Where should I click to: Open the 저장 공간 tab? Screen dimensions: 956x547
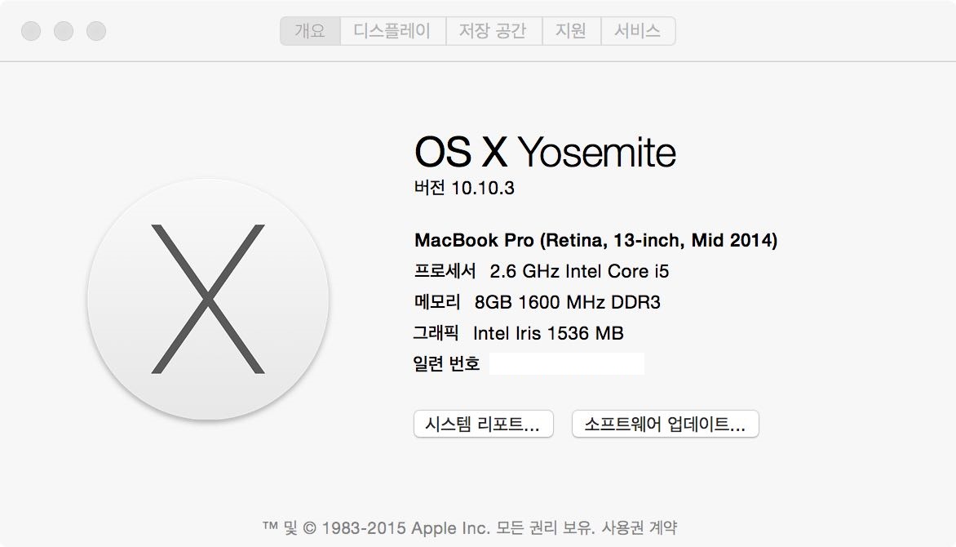pos(492,31)
